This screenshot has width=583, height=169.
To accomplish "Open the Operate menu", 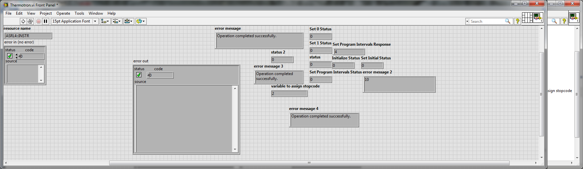I will point(63,13).
